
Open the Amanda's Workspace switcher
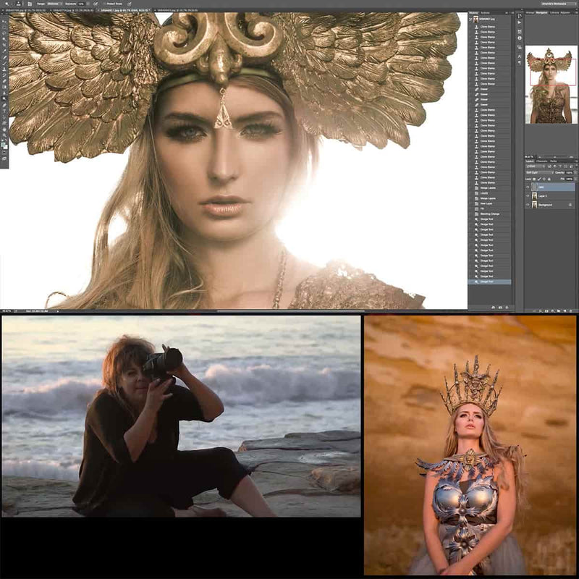554,4
